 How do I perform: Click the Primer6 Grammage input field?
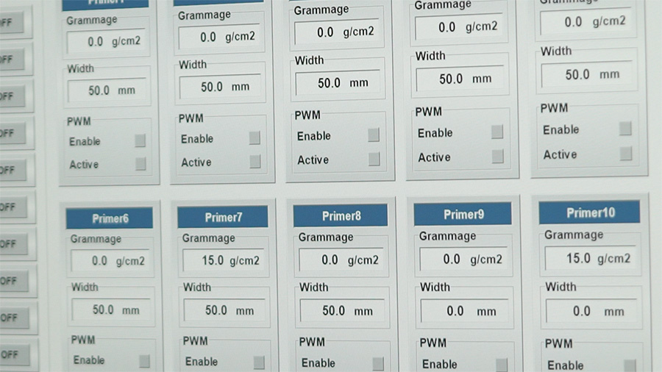tap(111, 261)
